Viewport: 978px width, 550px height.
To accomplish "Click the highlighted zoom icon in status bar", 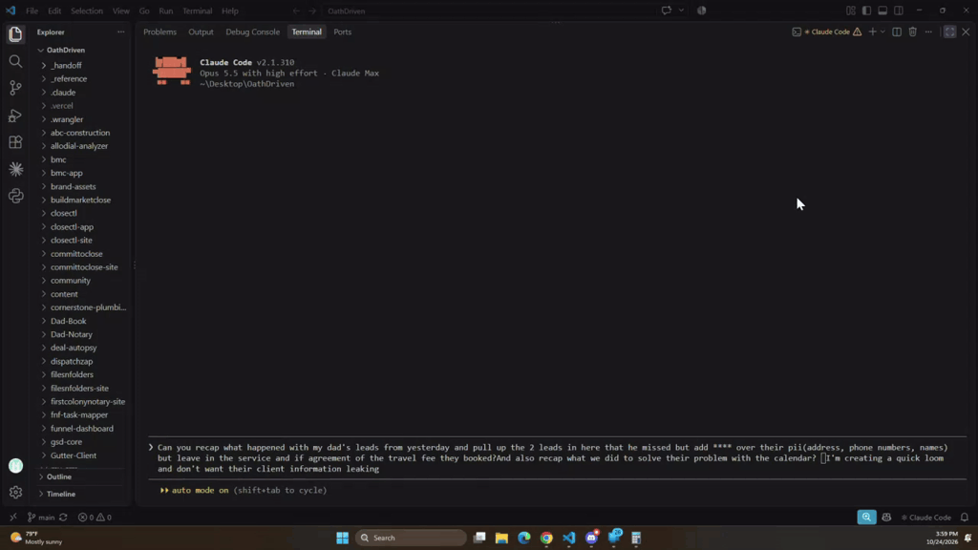I will [x=866, y=517].
